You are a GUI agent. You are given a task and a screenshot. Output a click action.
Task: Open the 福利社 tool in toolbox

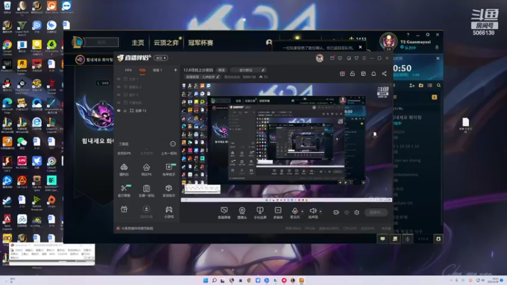click(124, 169)
